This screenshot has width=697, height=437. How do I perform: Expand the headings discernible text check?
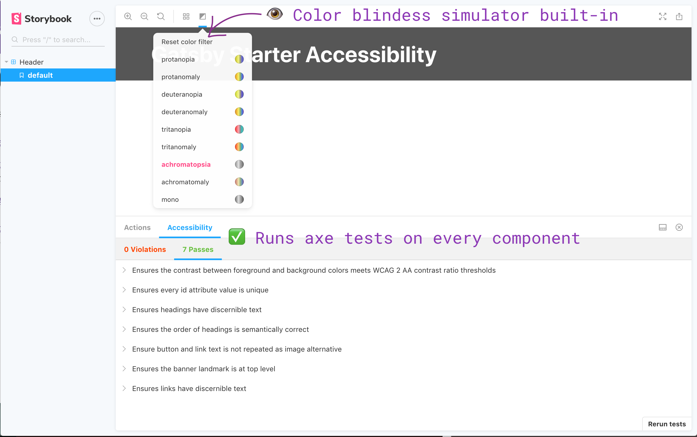[x=124, y=310]
